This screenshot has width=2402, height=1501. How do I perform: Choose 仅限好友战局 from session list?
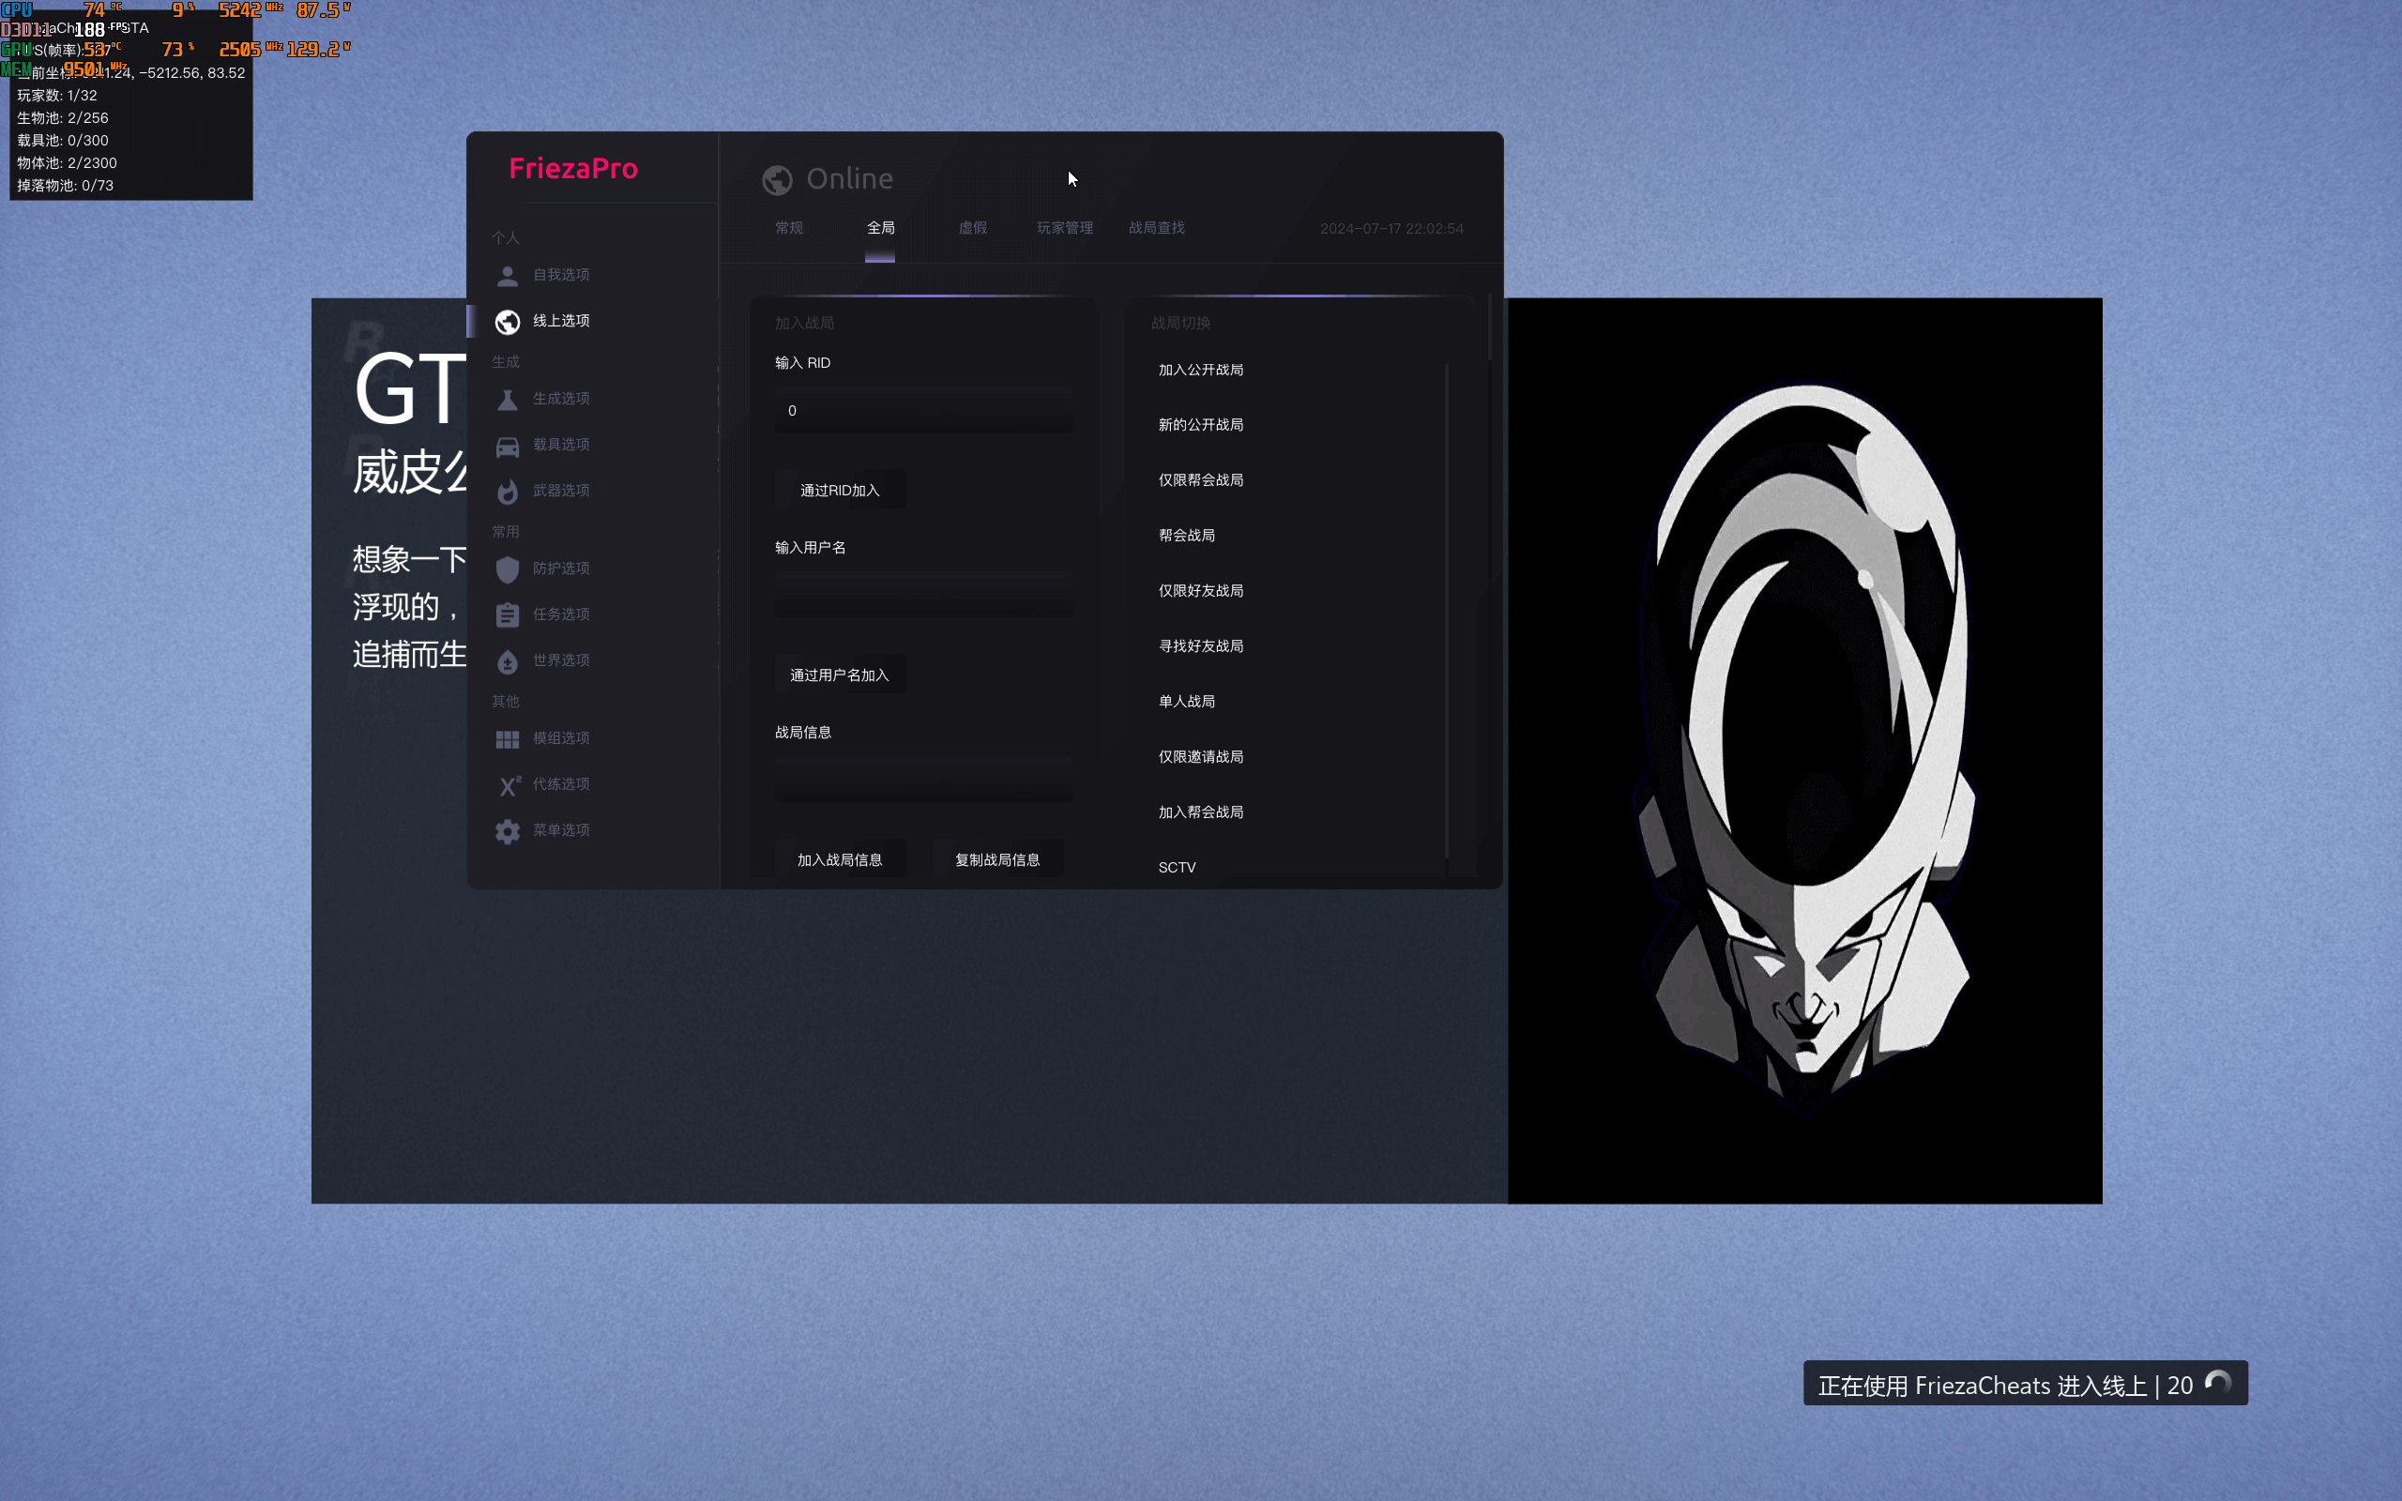coord(1200,591)
